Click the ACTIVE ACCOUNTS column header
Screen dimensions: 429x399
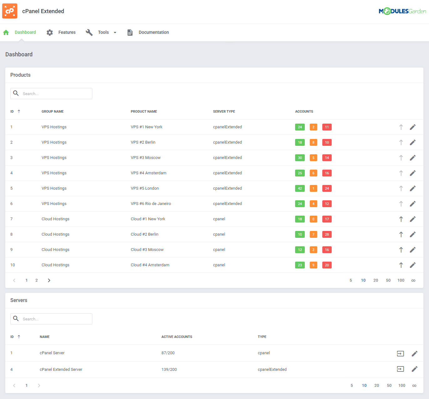point(177,337)
